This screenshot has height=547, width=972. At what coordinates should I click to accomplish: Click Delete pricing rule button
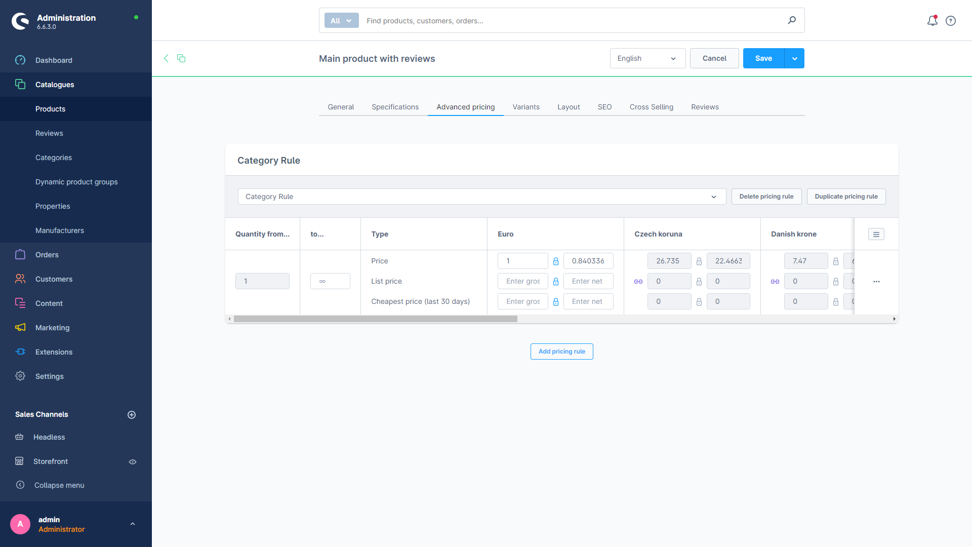click(x=766, y=197)
